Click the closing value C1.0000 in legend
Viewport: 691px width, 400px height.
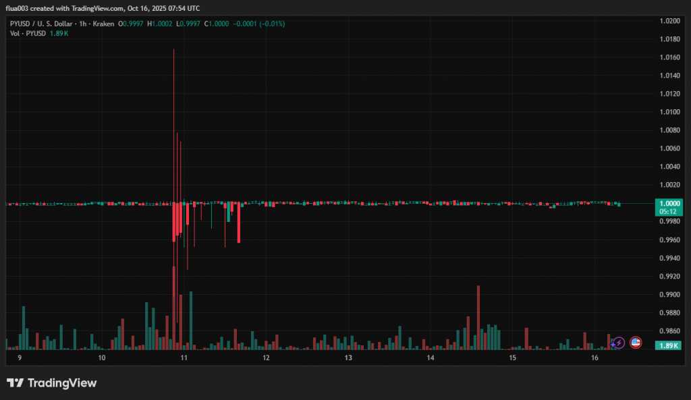coord(218,24)
